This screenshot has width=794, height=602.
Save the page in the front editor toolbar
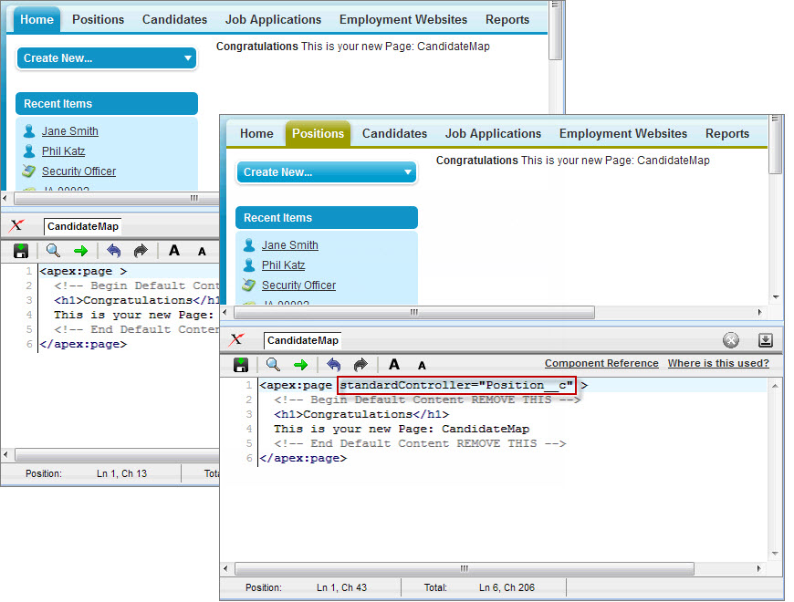pos(241,365)
